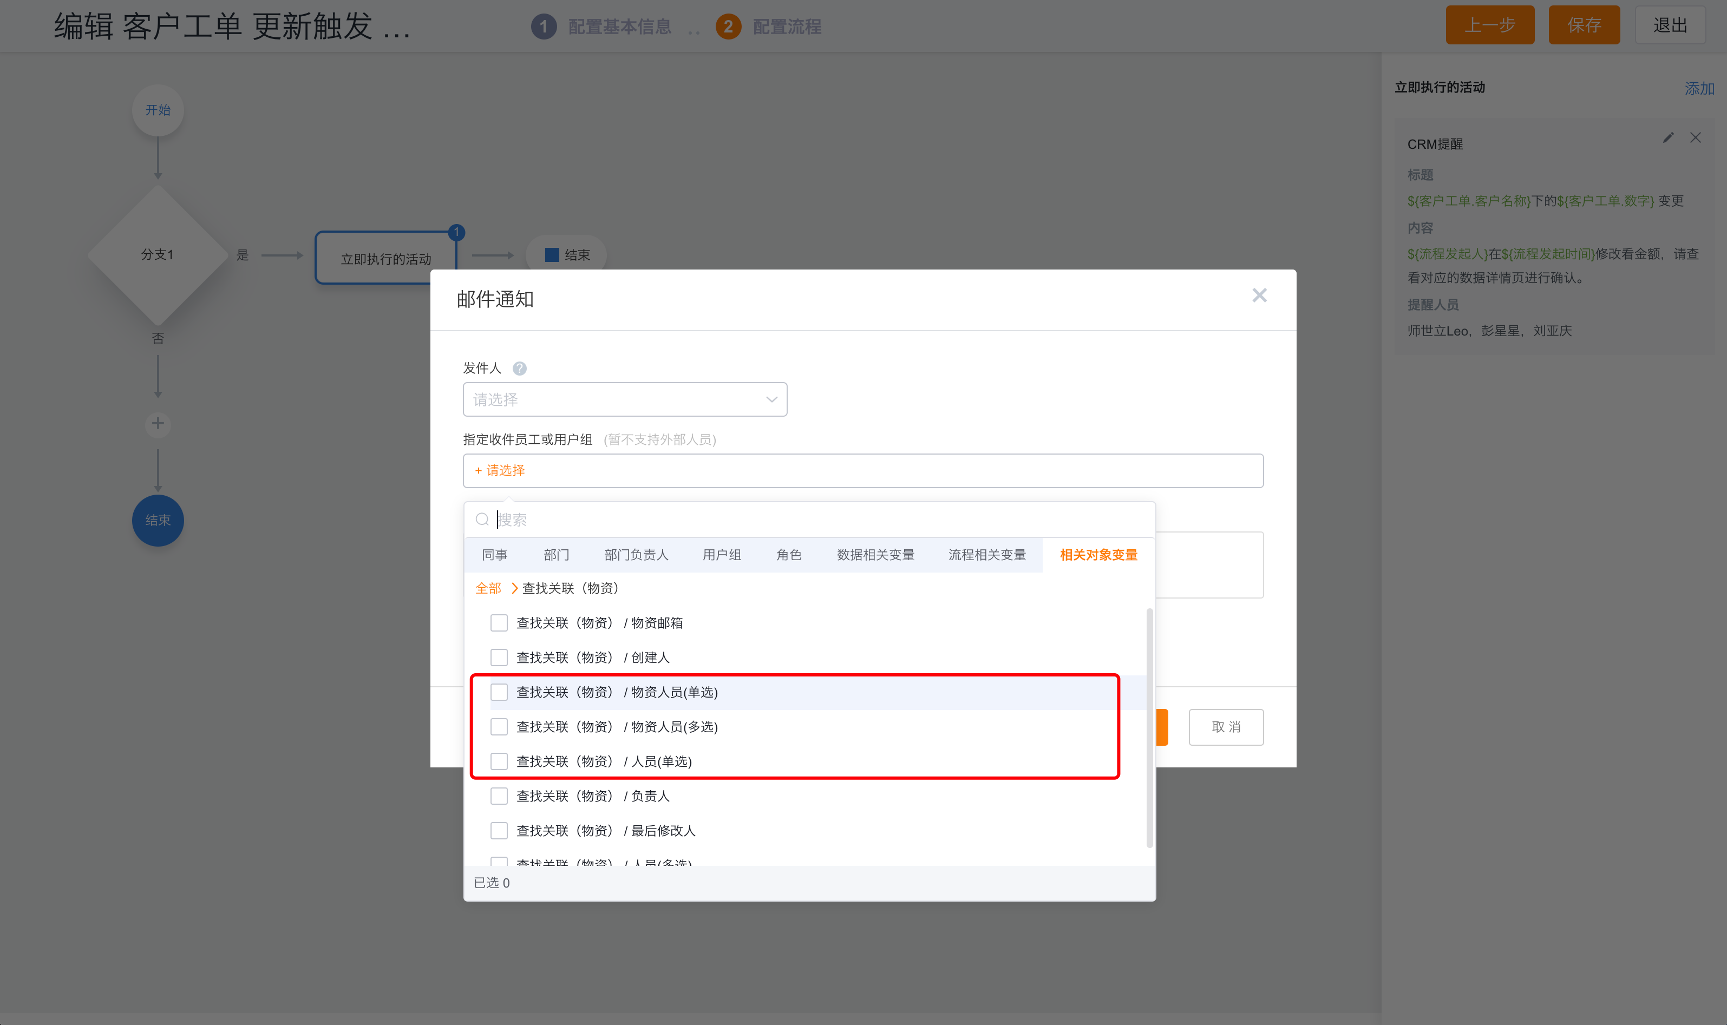Click the plus icon below 分支1 to add node
This screenshot has height=1025, width=1727.
point(158,424)
